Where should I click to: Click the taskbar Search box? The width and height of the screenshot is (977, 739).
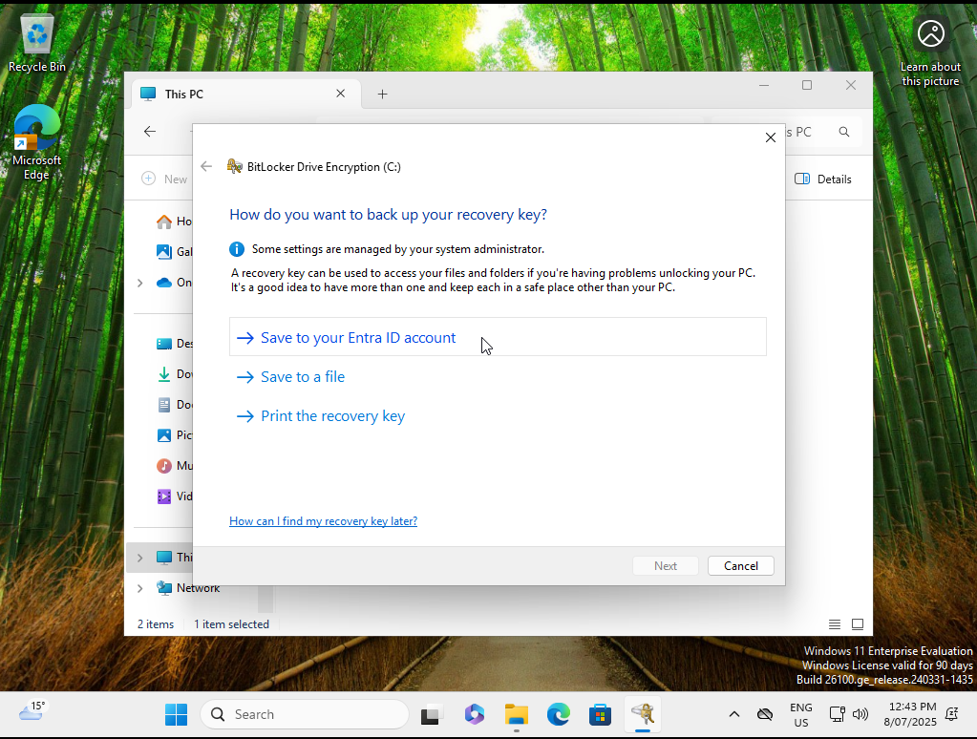pos(306,714)
